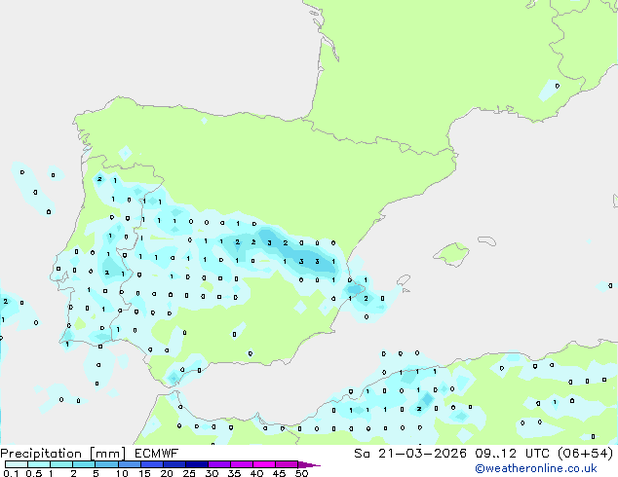Select the legend swatch between 5 and 10

click(106, 464)
